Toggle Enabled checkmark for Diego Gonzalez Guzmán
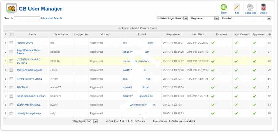 213,96
